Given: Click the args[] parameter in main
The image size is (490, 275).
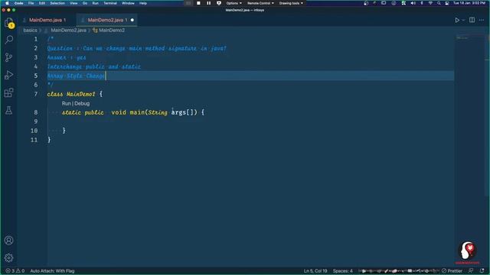Looking at the screenshot, I should coord(185,112).
